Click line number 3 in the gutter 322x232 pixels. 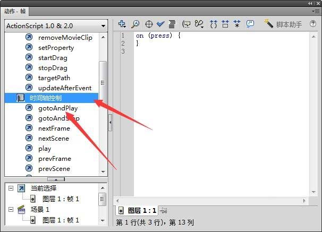tap(123, 51)
